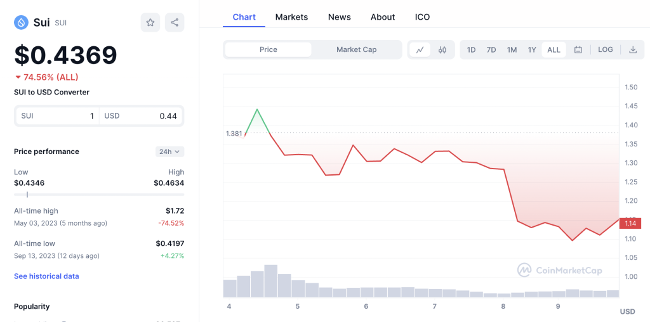Click the SUI amount input field
The image size is (650, 322).
click(x=57, y=116)
